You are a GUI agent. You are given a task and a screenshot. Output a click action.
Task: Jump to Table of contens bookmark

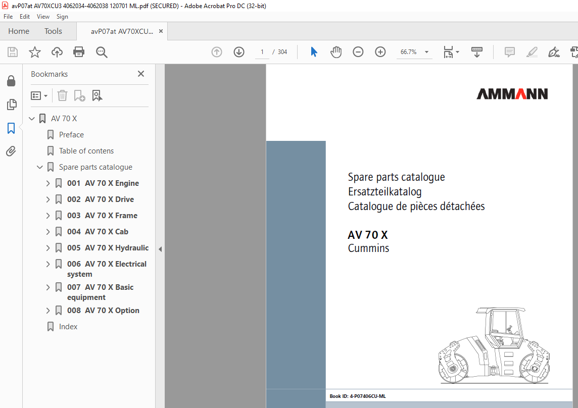[86, 151]
